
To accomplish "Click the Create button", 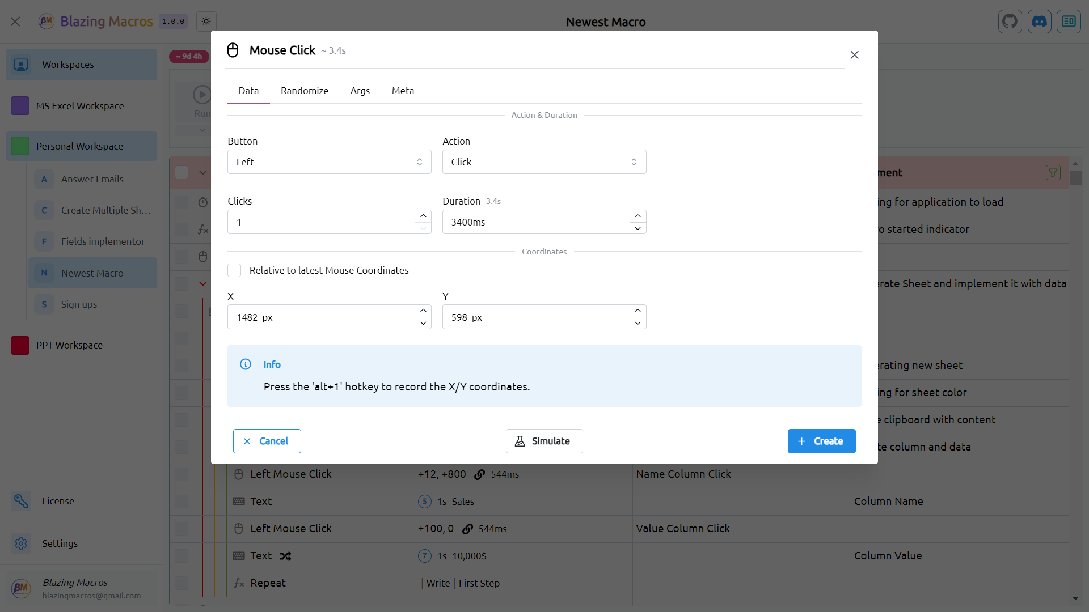I will tap(821, 441).
